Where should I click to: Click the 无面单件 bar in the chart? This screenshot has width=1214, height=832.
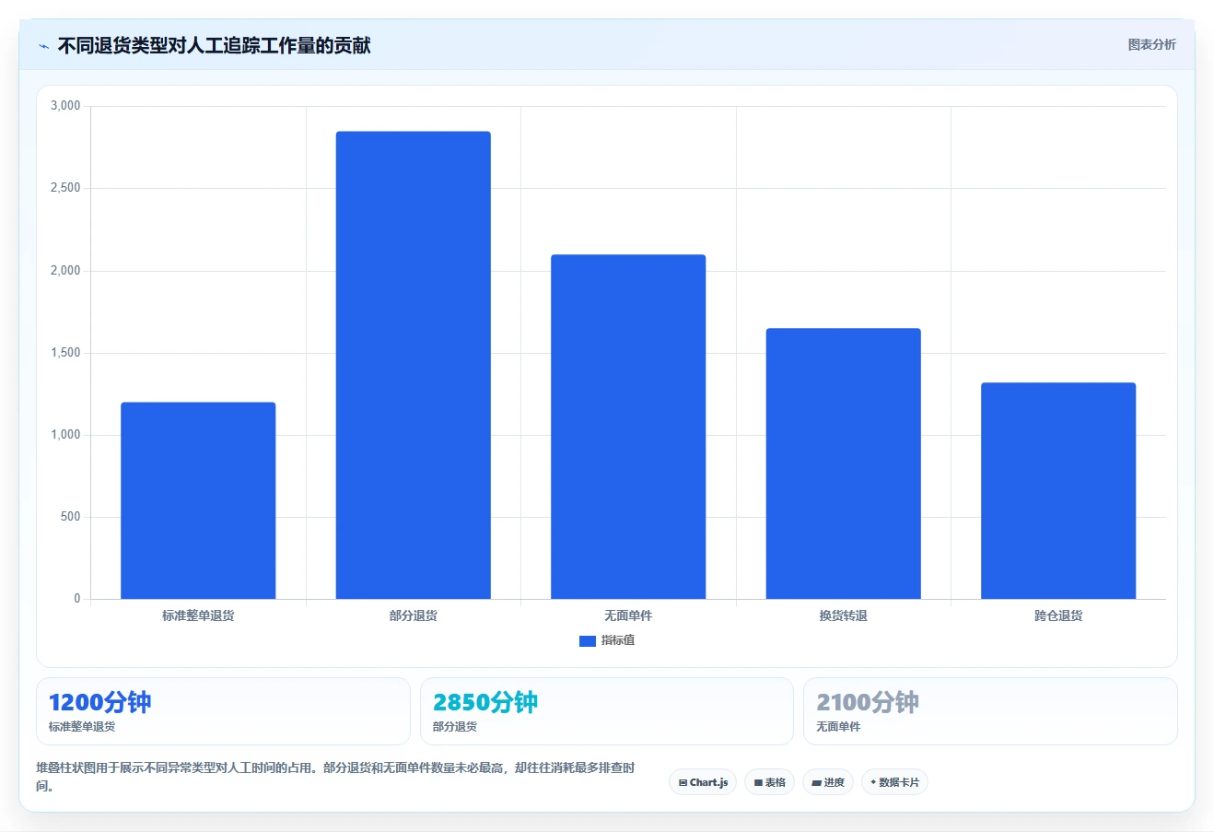628,427
